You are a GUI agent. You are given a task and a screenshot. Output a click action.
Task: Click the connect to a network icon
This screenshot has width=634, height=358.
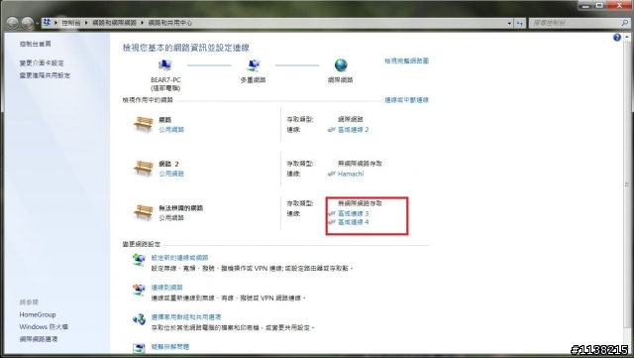(x=139, y=290)
